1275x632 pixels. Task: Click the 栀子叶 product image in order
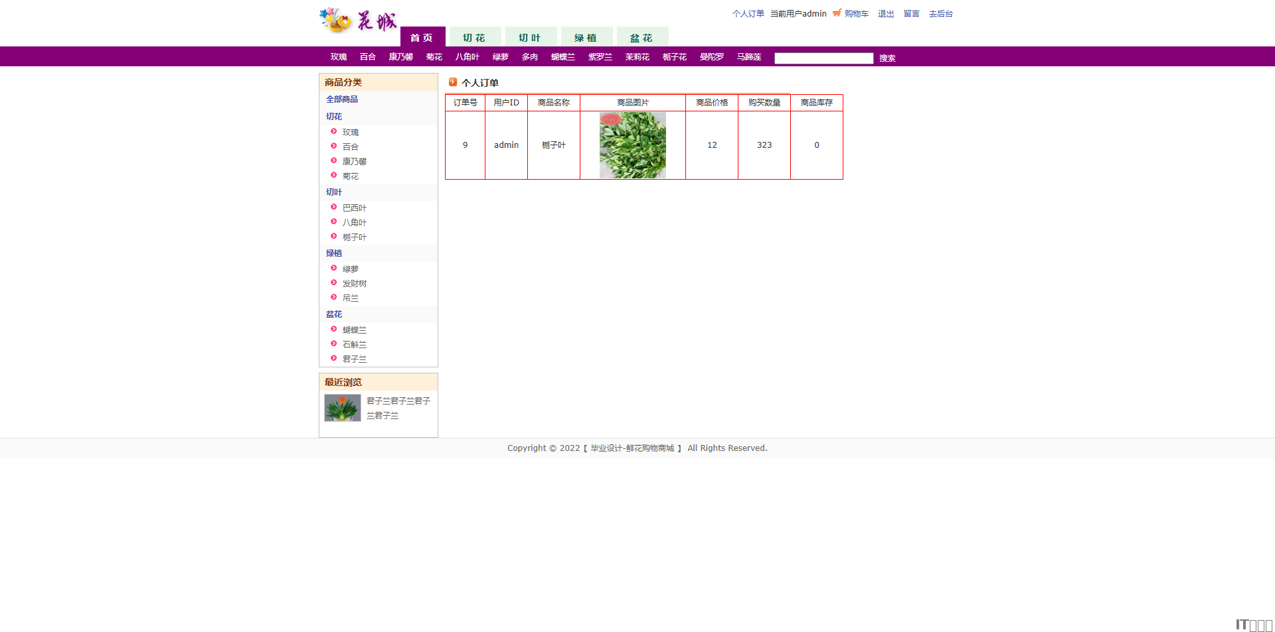pos(632,145)
